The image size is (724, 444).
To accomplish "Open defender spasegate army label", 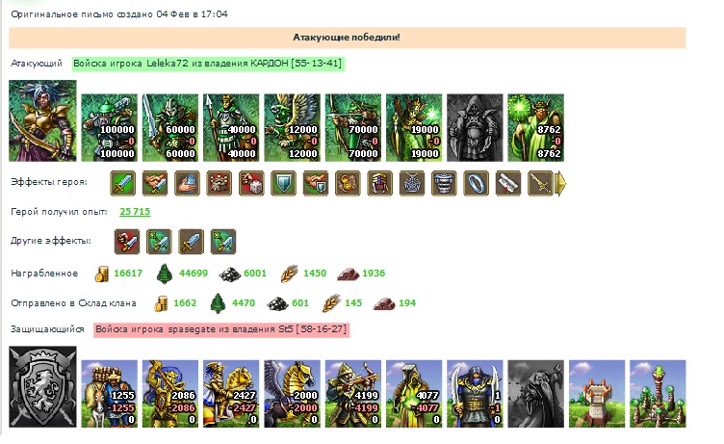I will (x=221, y=329).
